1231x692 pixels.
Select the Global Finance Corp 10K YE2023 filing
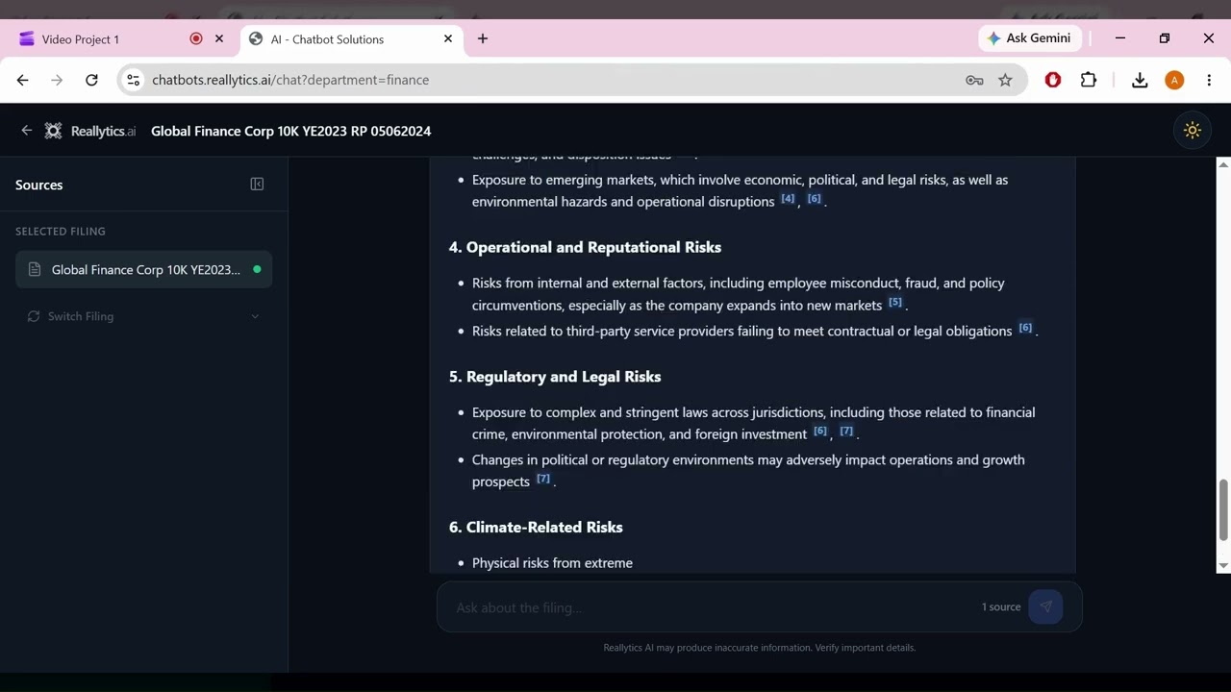click(144, 269)
